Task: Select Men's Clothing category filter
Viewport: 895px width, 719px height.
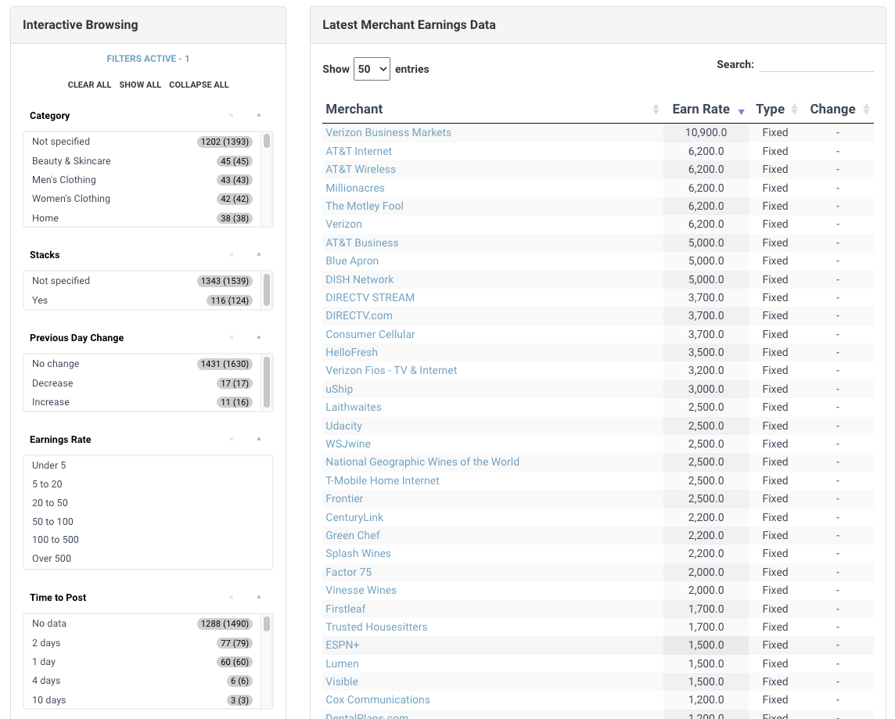Action: tap(142, 180)
